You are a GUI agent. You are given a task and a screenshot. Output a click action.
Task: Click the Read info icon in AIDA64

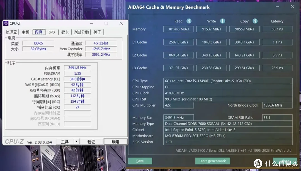pos(189,21)
